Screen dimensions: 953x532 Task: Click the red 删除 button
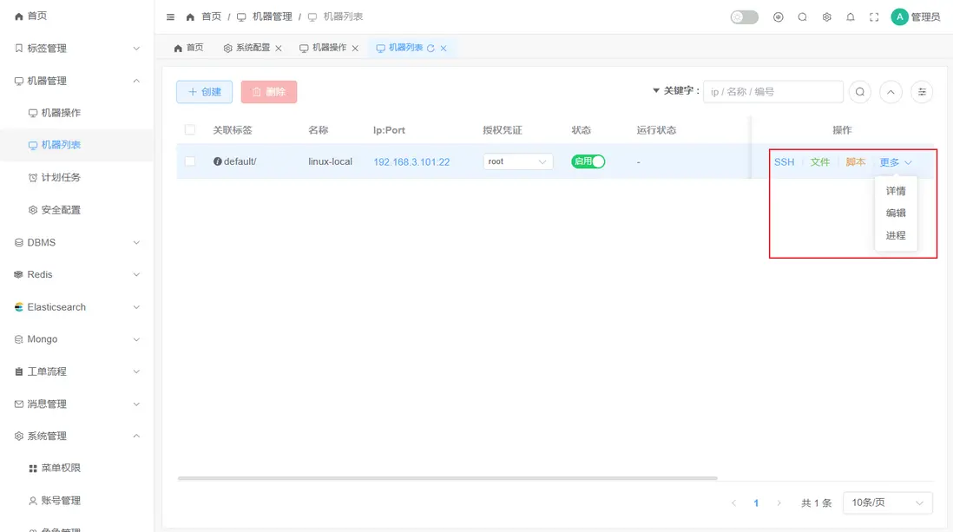pyautogui.click(x=269, y=92)
